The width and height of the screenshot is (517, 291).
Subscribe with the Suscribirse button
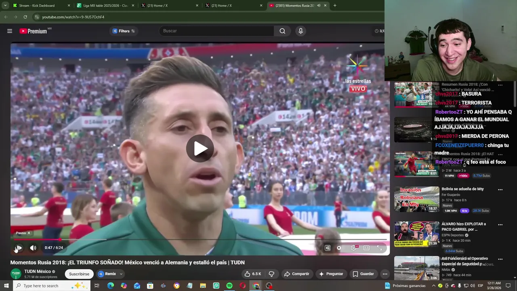(79, 274)
